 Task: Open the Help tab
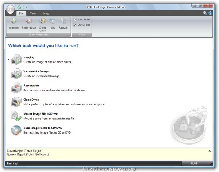tap(46, 14)
